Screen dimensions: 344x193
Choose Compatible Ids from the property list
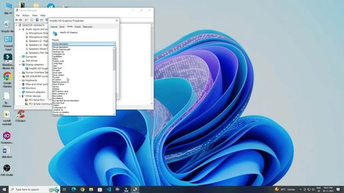tap(59, 54)
